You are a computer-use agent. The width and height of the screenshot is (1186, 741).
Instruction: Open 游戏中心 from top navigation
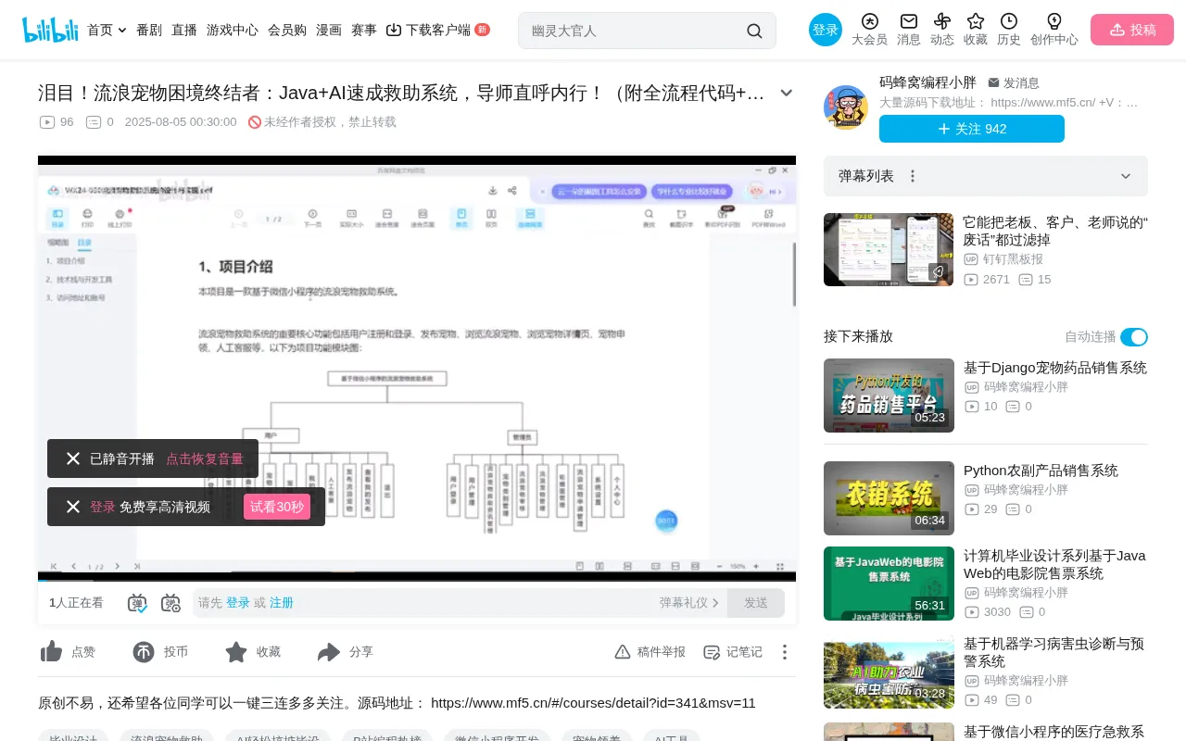click(233, 30)
